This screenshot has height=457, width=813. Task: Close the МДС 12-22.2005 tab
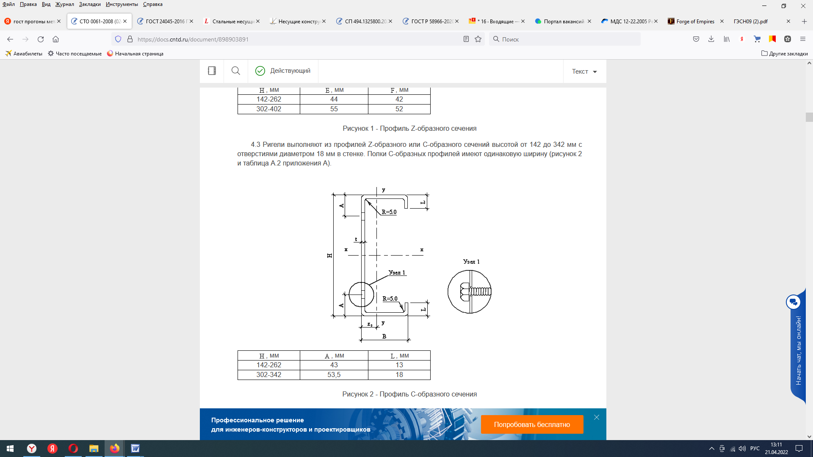[656, 21]
